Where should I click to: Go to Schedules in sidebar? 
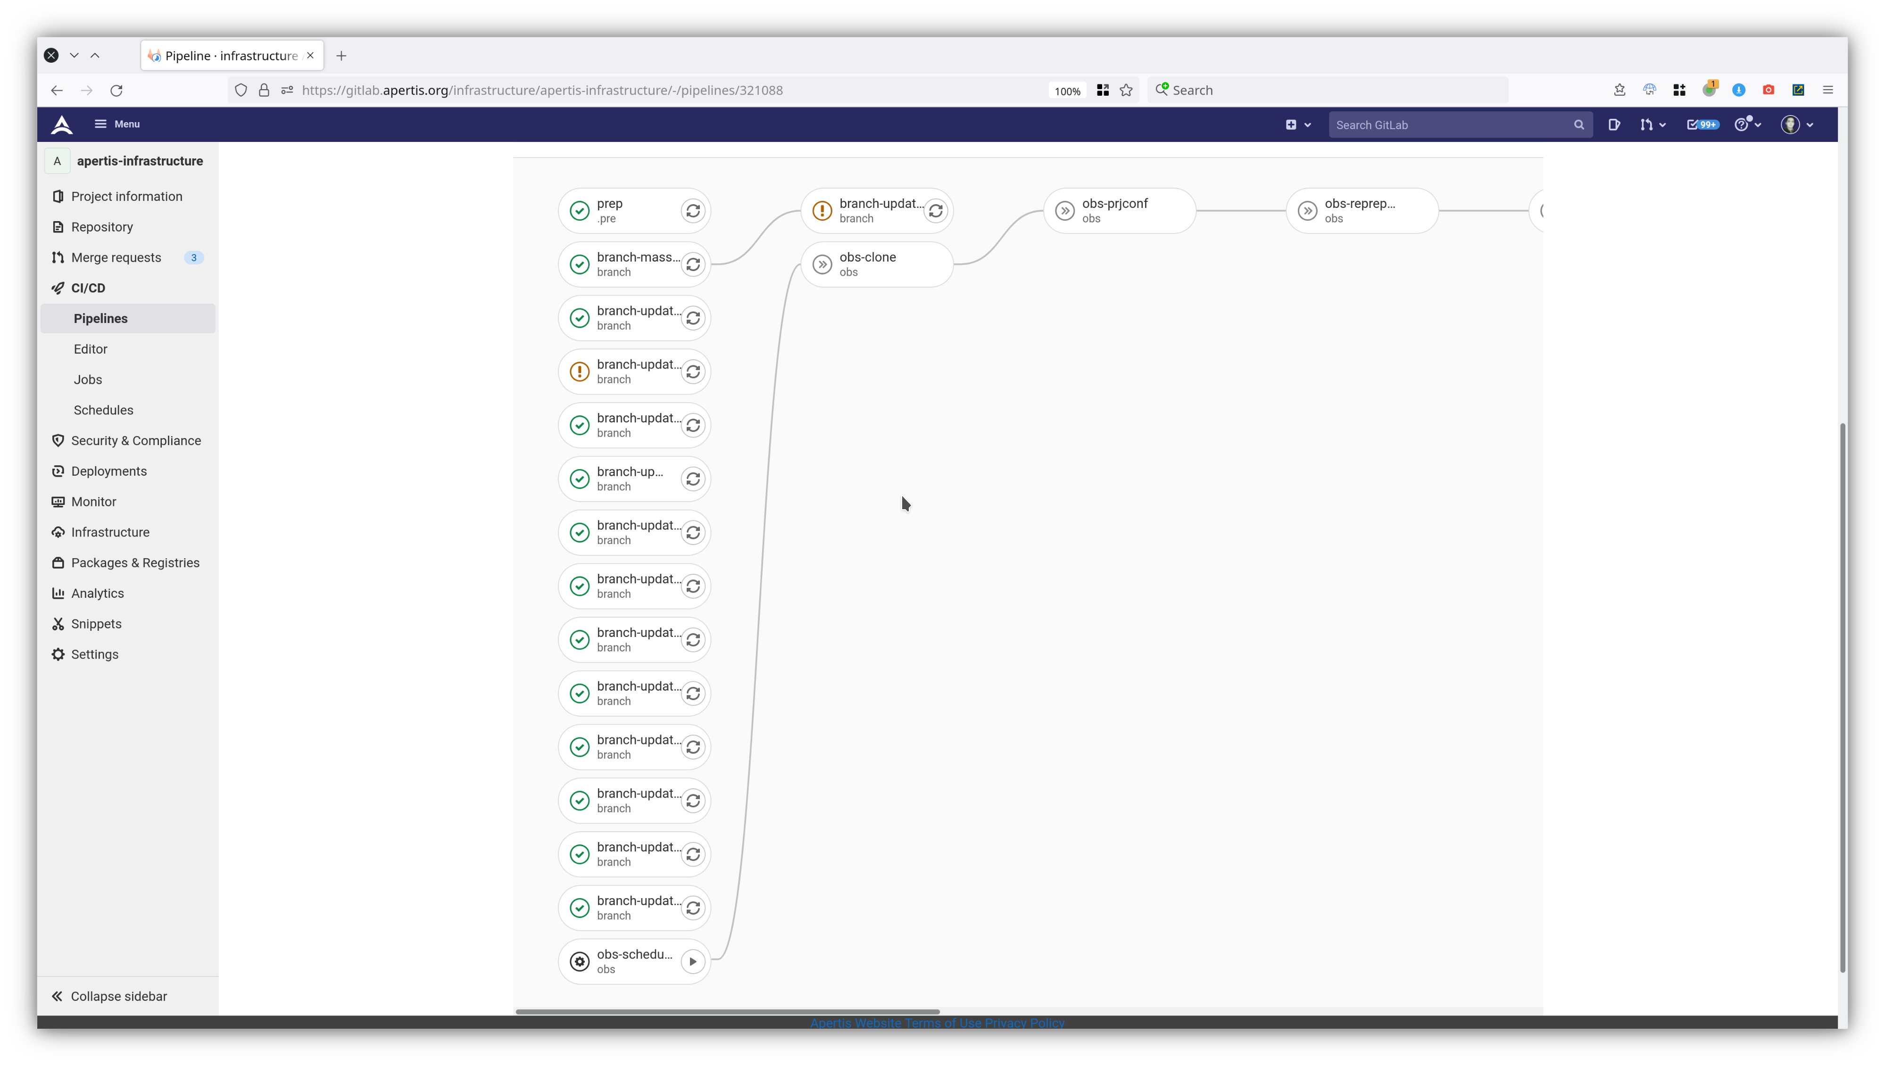(x=103, y=410)
